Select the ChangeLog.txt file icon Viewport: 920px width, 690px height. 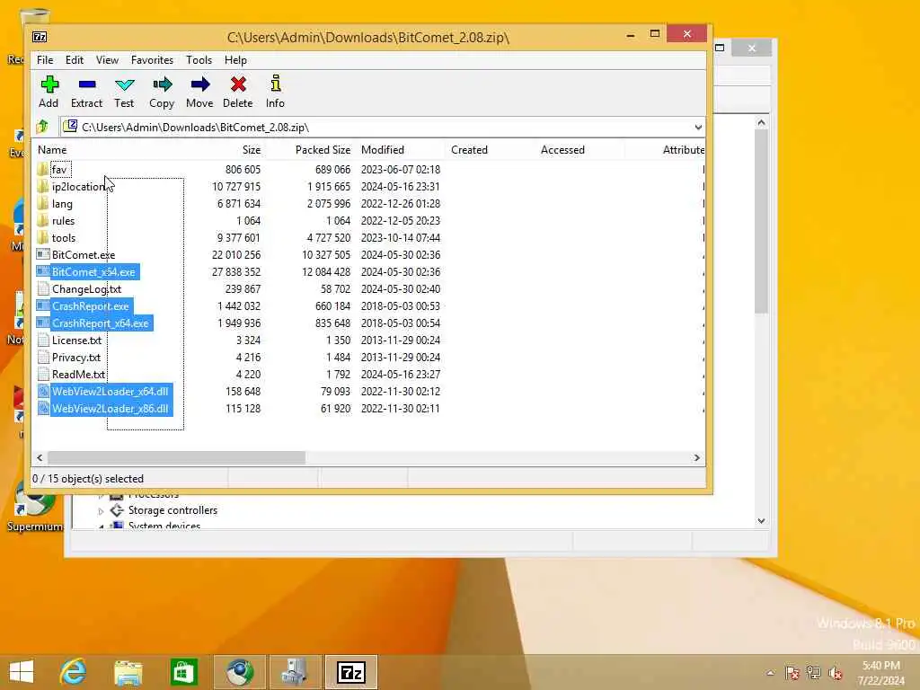tap(43, 288)
